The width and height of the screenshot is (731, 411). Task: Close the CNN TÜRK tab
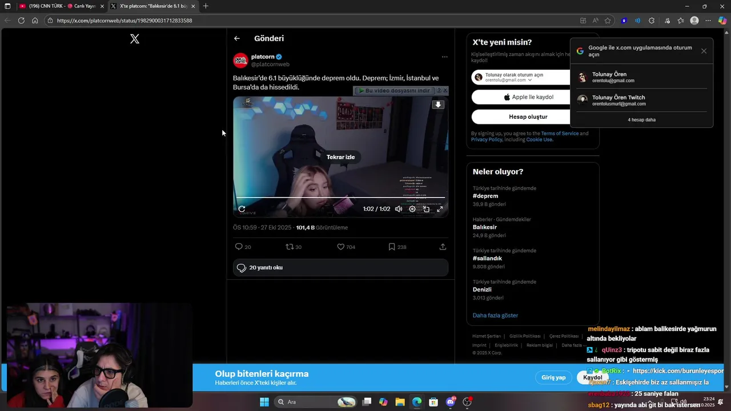(x=102, y=6)
